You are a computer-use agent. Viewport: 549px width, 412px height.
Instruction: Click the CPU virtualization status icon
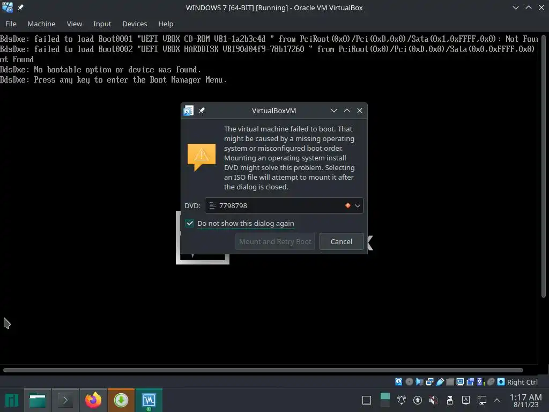coord(480,381)
